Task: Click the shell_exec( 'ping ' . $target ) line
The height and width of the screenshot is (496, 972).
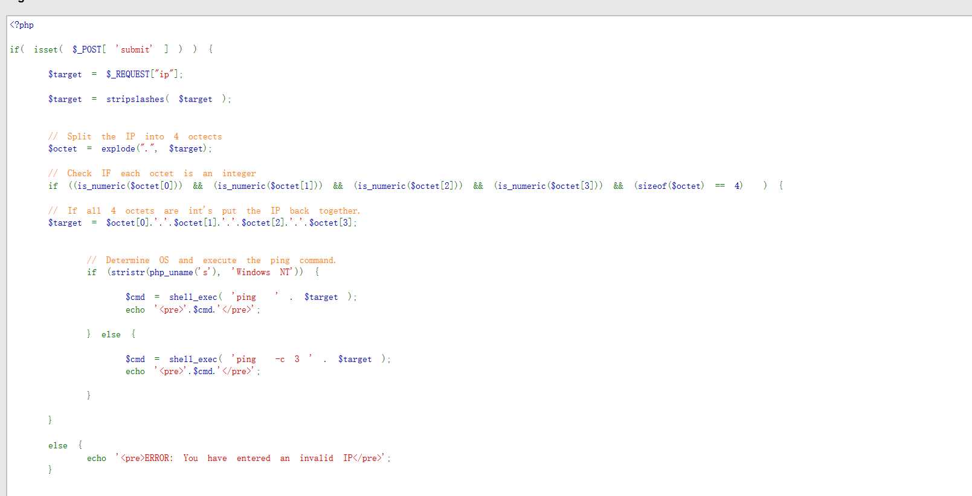Action: pyautogui.click(x=241, y=297)
